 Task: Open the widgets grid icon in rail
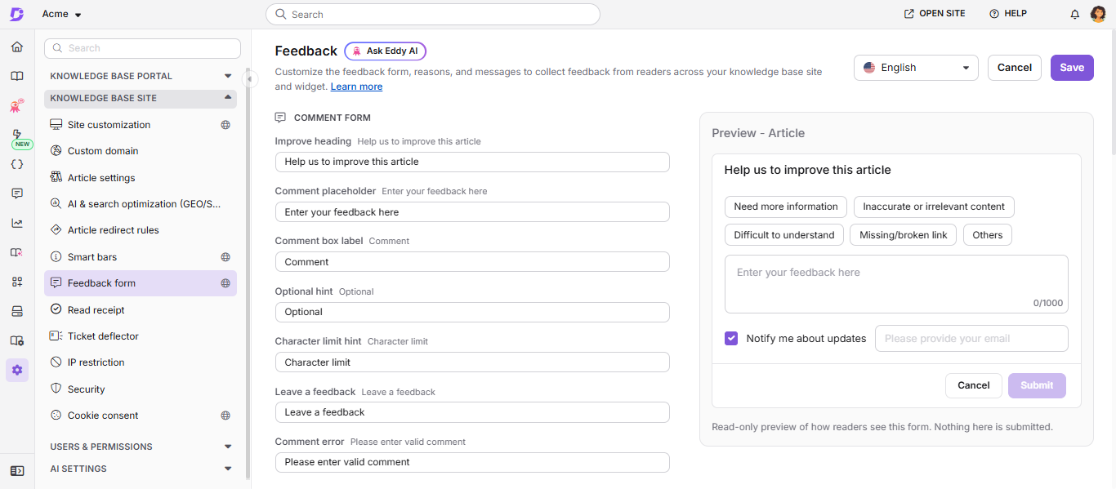(17, 282)
